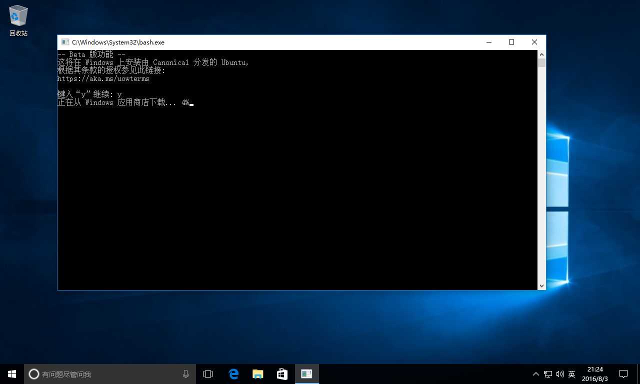The width and height of the screenshot is (640, 384).
Task: Click the https://aka.ms/uowterms text
Action: click(103, 78)
